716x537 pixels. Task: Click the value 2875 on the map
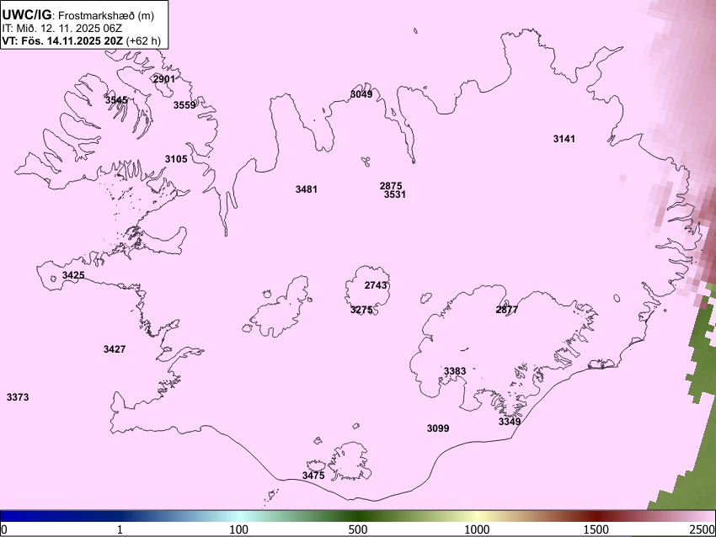click(x=391, y=186)
